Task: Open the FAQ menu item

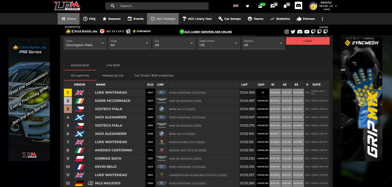Action: pyautogui.click(x=89, y=19)
